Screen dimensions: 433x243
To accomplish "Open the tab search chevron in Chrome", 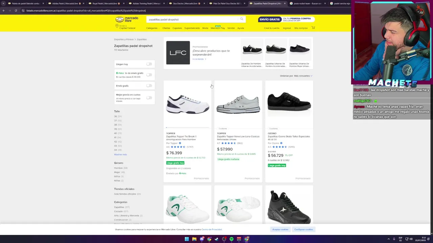I will click(x=3, y=3).
